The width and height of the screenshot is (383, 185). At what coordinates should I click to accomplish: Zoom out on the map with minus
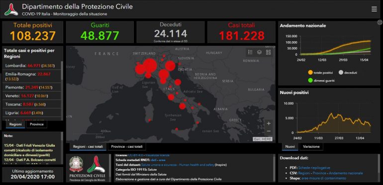[269, 131]
